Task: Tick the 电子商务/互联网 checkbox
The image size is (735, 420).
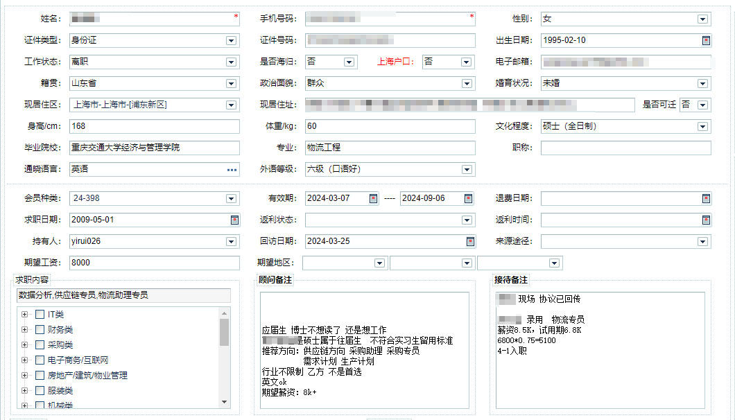Action: [40, 360]
